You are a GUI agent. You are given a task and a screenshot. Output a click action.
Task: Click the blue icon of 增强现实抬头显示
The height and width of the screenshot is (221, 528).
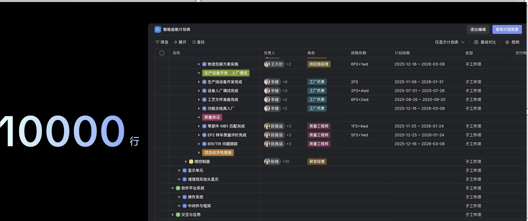[x=184, y=179]
